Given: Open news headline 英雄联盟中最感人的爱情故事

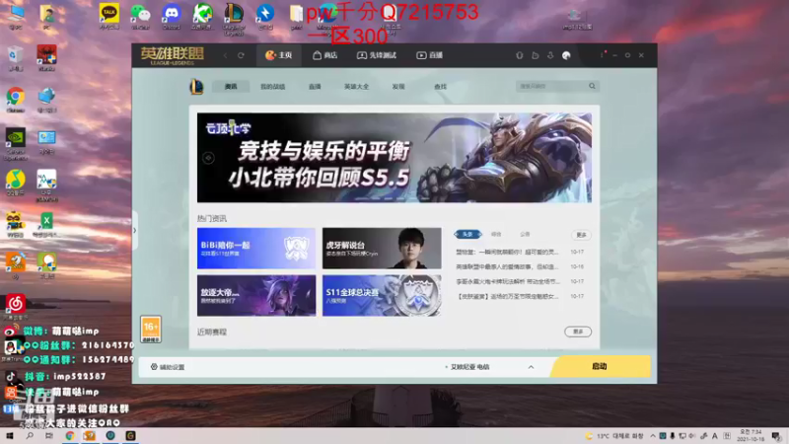Looking at the screenshot, I should tap(507, 266).
